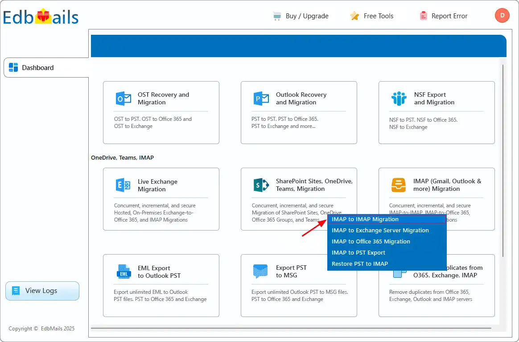The image size is (519, 342).
Task: Click the Dashboard grid icon
Action: pos(13,67)
